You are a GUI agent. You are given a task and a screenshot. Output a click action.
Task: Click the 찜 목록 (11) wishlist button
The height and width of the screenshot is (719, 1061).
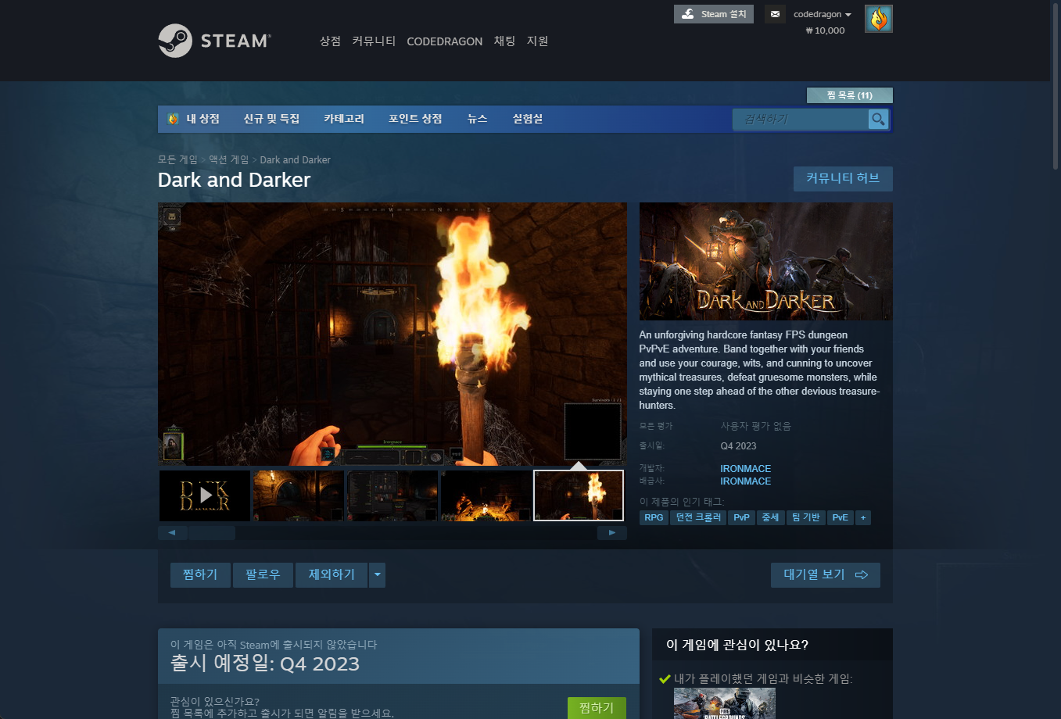coord(849,95)
